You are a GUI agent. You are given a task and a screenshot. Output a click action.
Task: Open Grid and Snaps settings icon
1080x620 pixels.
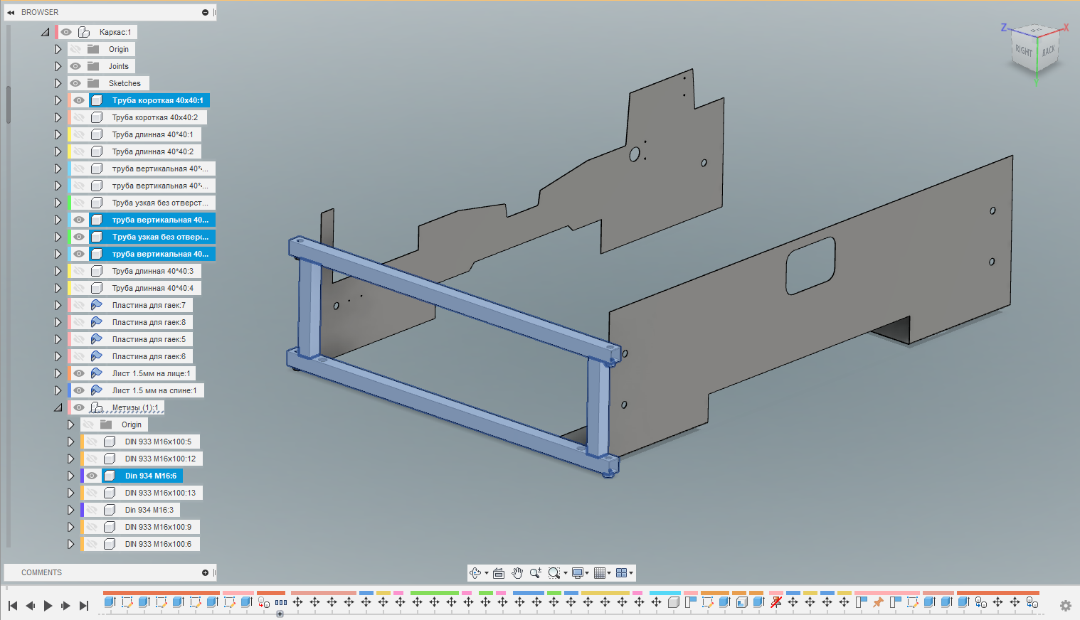pyautogui.click(x=600, y=573)
